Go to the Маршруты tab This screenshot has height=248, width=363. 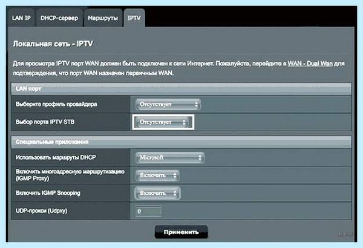[103, 18]
